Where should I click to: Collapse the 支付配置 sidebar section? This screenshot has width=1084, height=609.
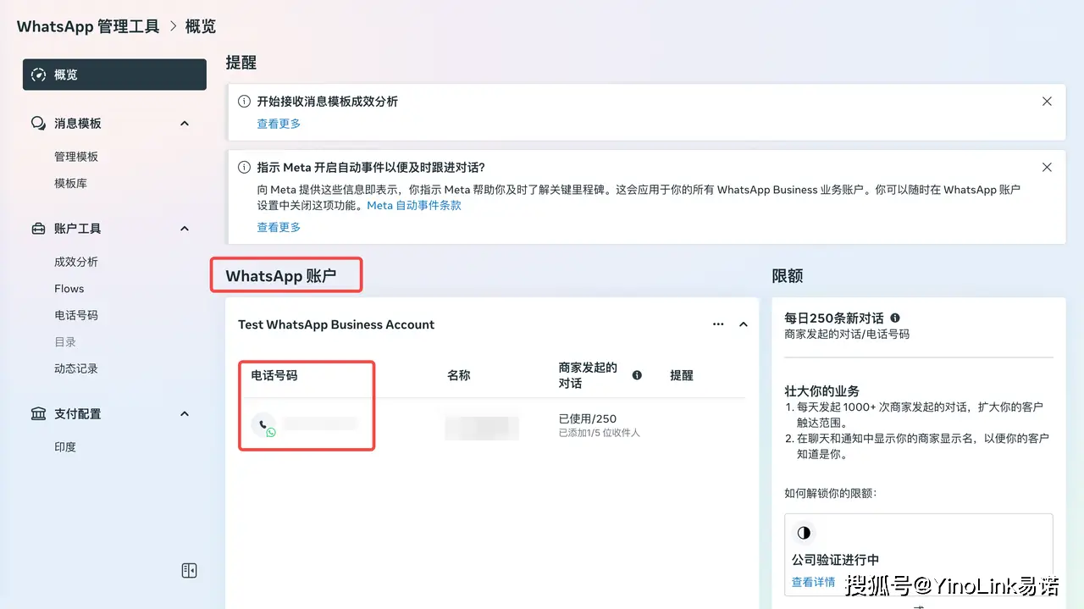point(185,414)
